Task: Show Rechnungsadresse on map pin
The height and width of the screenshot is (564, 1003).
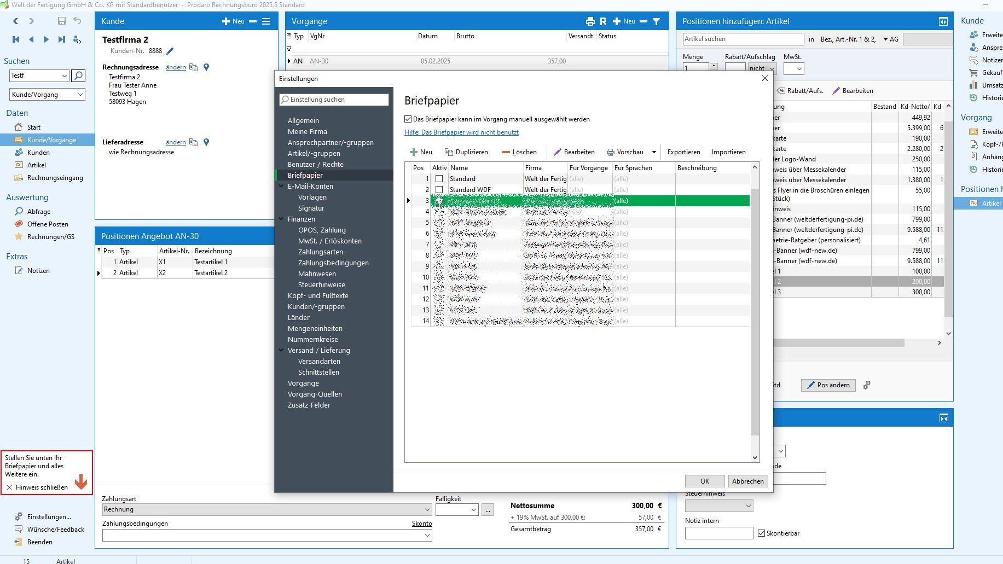Action: [206, 67]
